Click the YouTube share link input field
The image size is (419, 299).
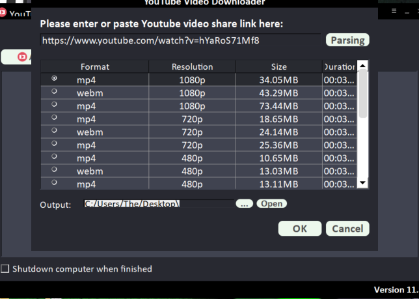click(180, 40)
